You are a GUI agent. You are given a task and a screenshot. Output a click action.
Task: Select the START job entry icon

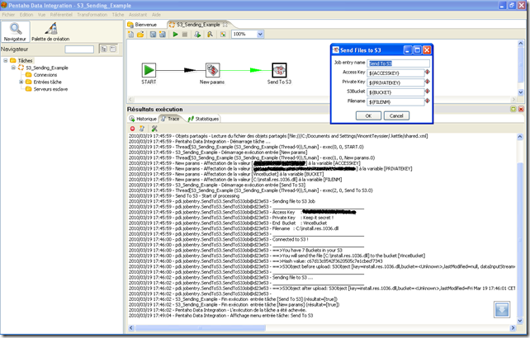pyautogui.click(x=149, y=70)
